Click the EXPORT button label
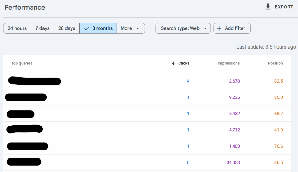 (x=284, y=7)
